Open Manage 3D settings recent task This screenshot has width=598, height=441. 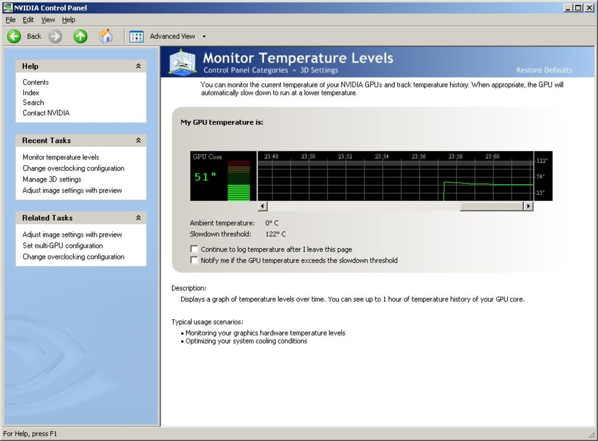pyautogui.click(x=52, y=179)
